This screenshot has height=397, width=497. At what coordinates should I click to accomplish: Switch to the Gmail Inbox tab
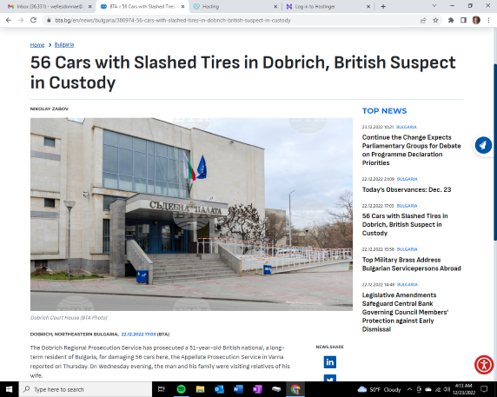(50, 6)
